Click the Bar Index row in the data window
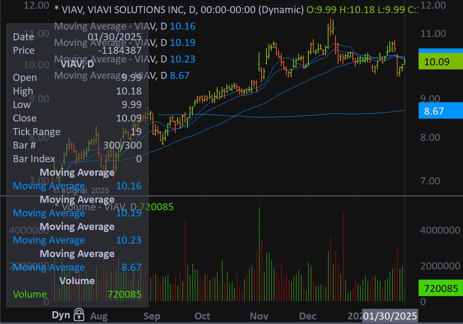 tap(77, 159)
